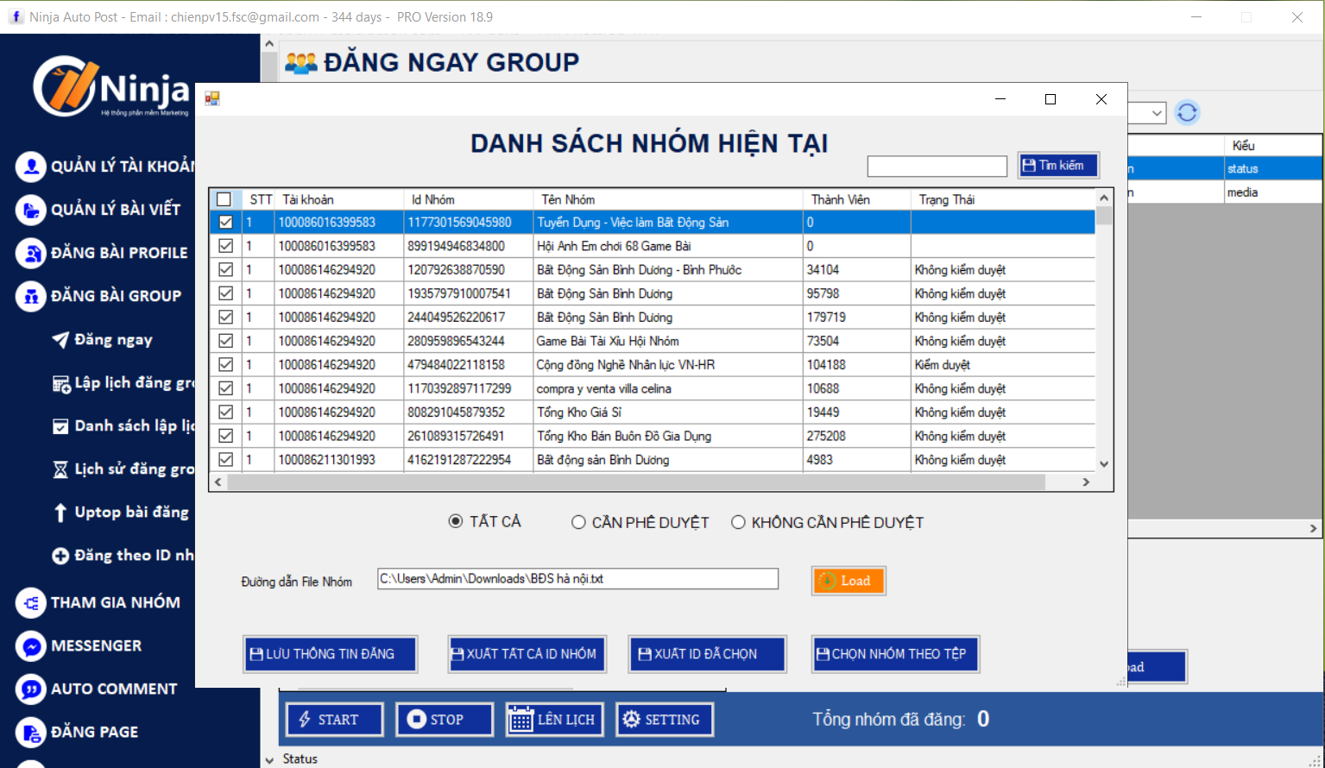The image size is (1325, 768).
Task: Open MESSENGER menu
Action: click(97, 645)
